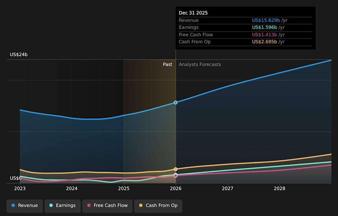
Task: Hide the Earnings series via legend
Action: click(x=62, y=205)
